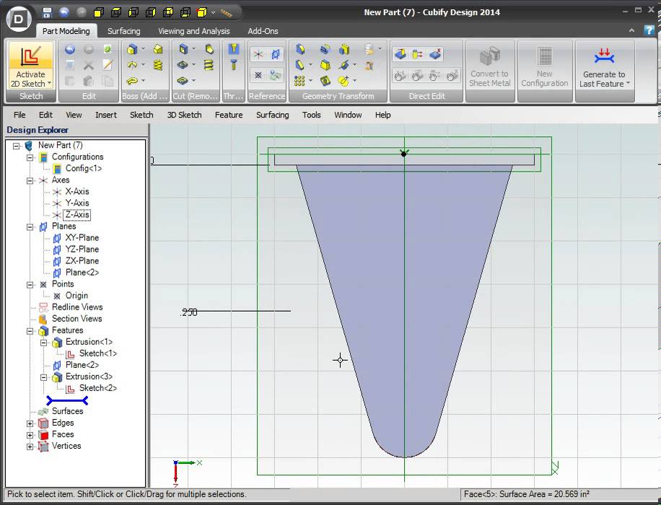The image size is (661, 505).
Task: Select the Extrude Boss tool
Action: 132,49
